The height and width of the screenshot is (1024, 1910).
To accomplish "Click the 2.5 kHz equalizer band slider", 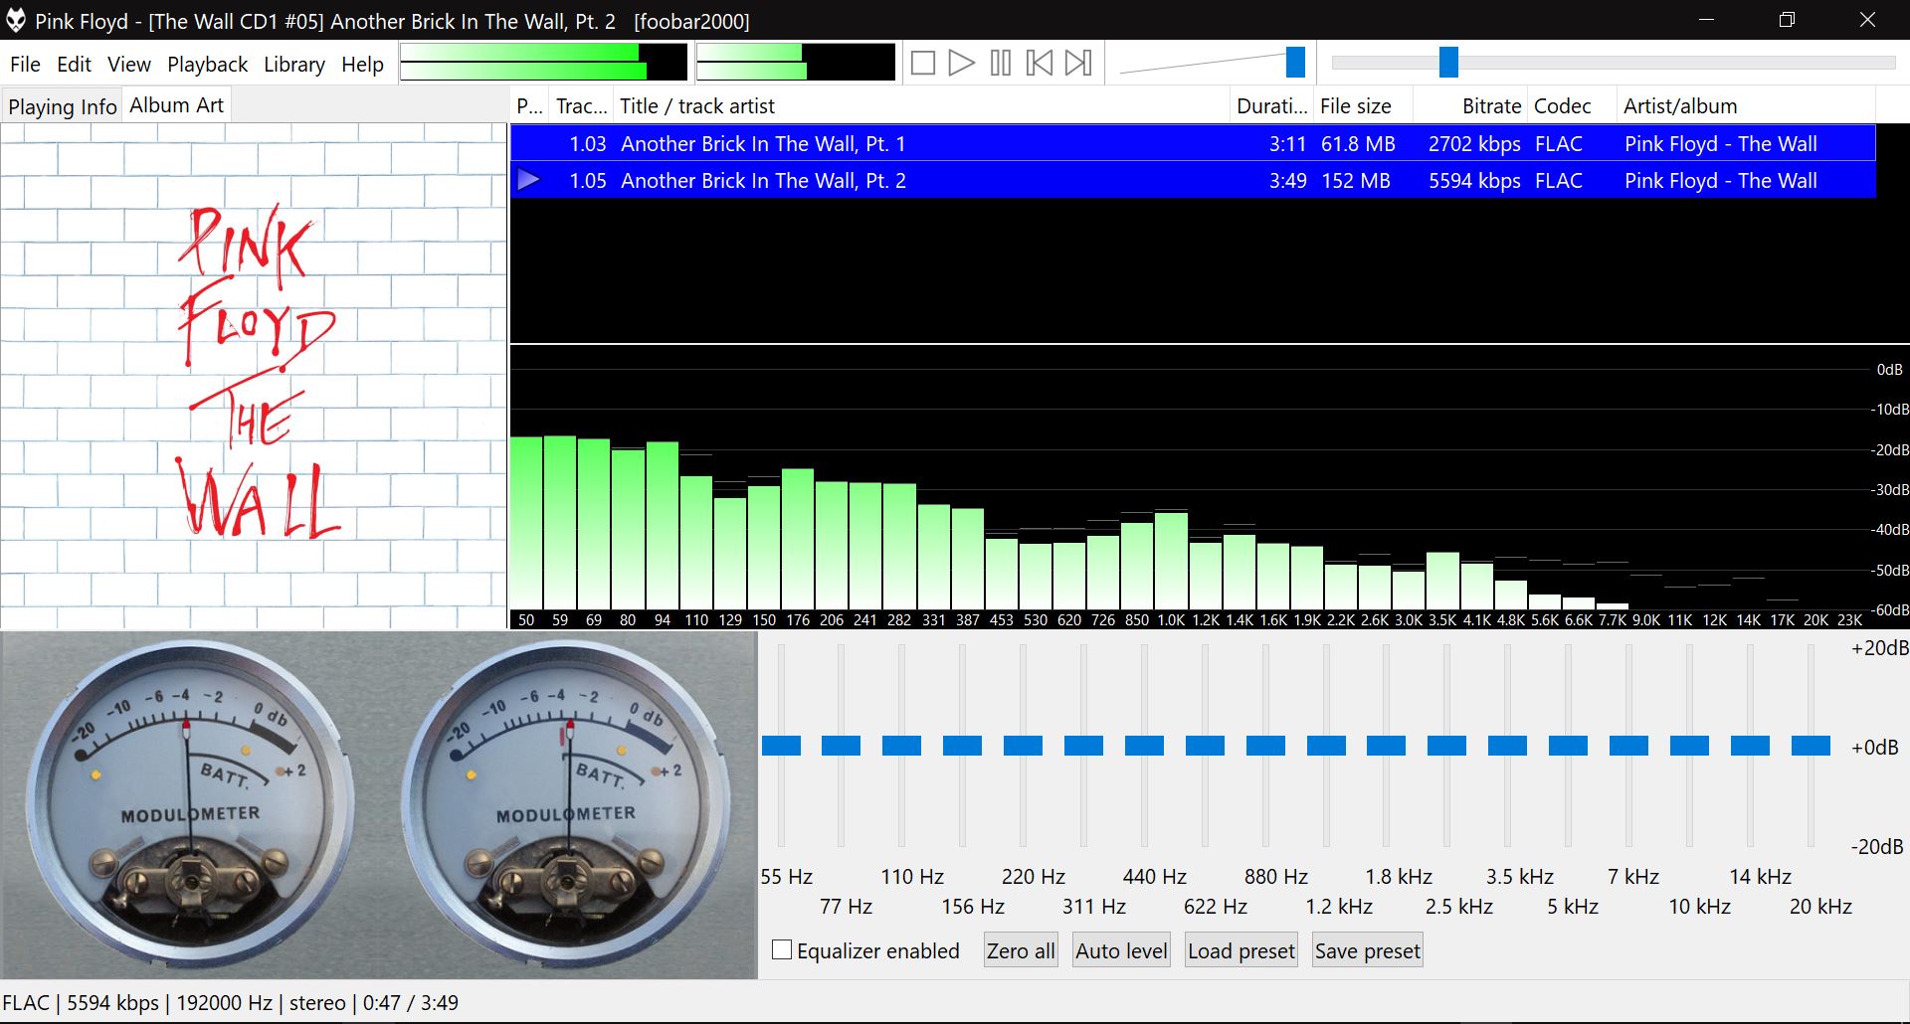I will click(x=1447, y=746).
